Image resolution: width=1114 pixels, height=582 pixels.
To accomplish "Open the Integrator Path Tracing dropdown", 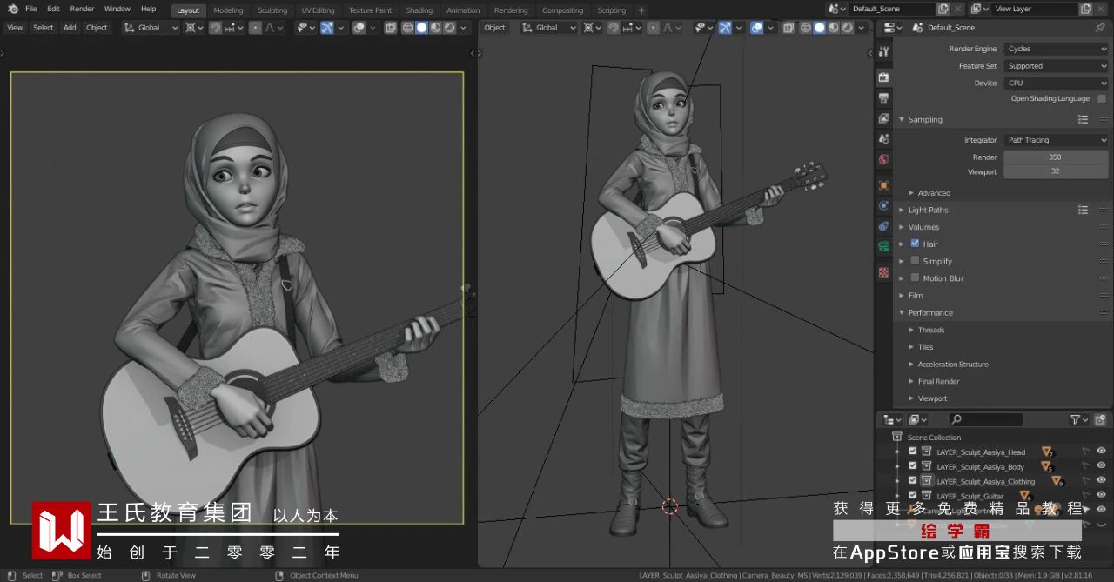I will point(1056,140).
